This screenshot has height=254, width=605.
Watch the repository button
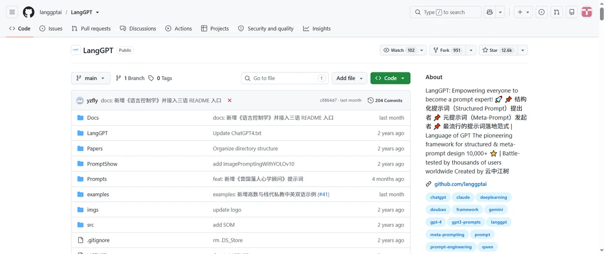(x=399, y=50)
